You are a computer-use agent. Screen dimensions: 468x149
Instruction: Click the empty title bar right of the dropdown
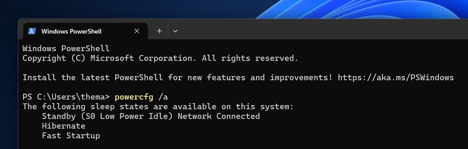[312, 30]
